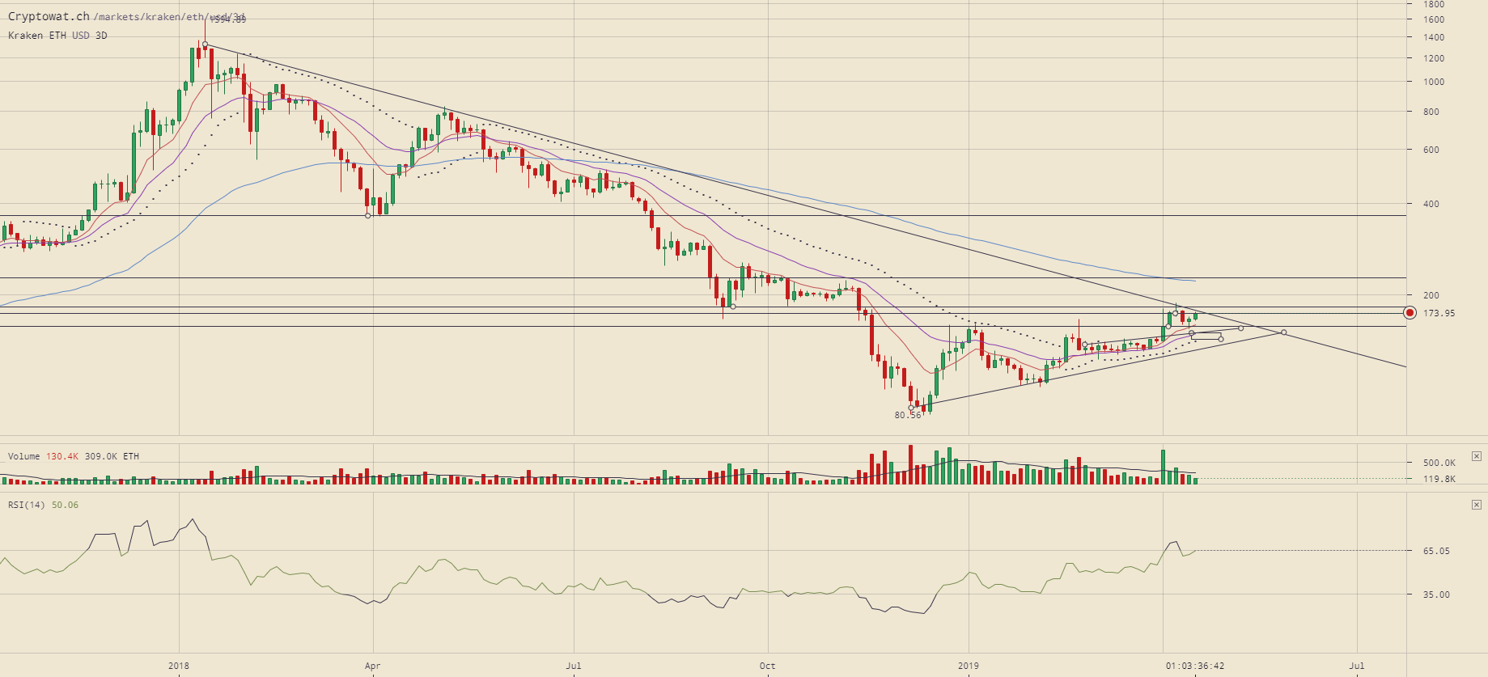Viewport: 1488px width, 677px height.
Task: Click the 65.05 RSI axis value
Action: coord(1436,551)
